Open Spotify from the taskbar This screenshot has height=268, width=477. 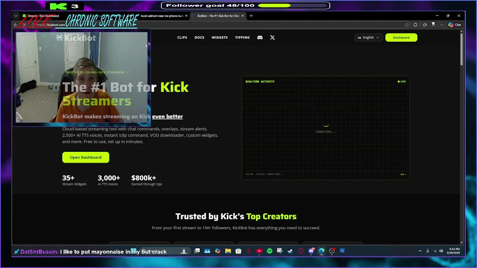(x=269, y=251)
